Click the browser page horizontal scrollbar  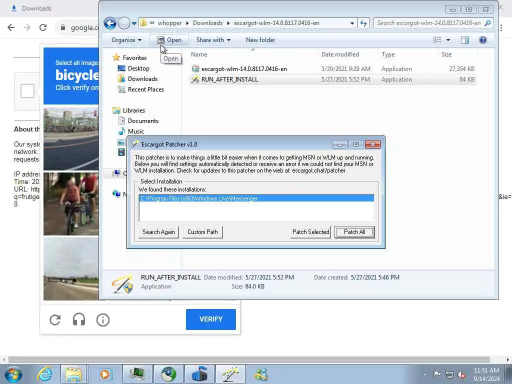tap(249, 359)
